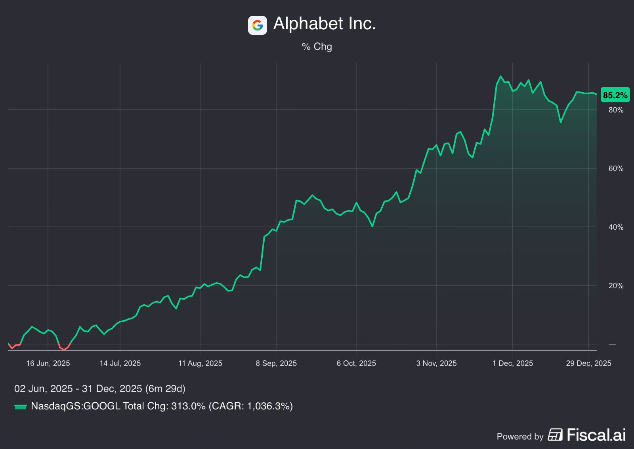
Task: Click the Powered by Fiscal.ai link
Action: click(561, 435)
